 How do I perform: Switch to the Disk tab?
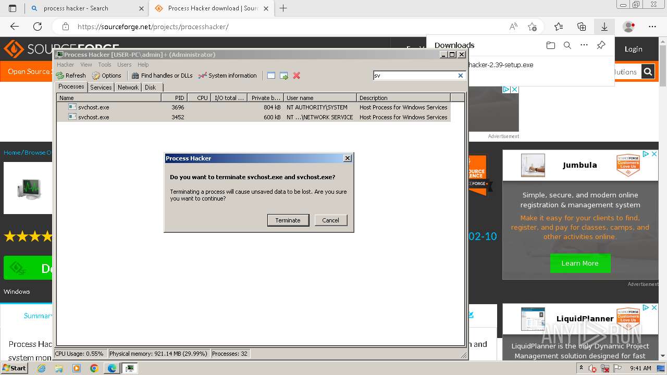click(151, 87)
